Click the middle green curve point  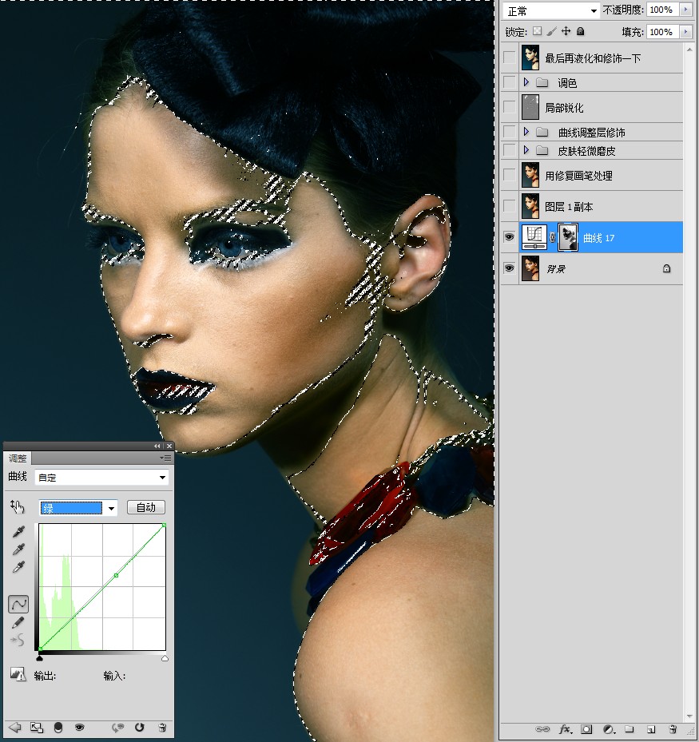[x=117, y=575]
